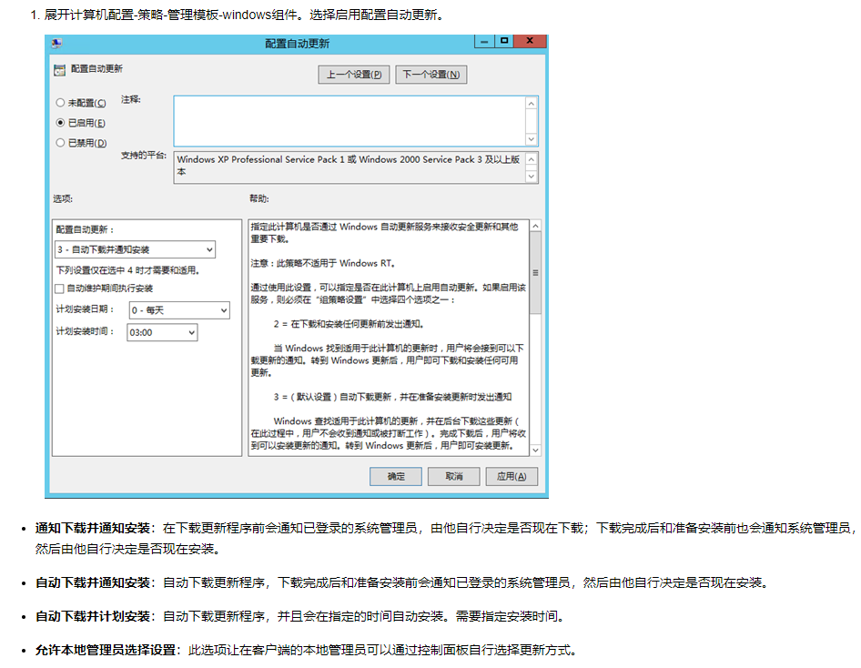Image resolution: width=861 pixels, height=668 pixels.
Task: Click the supported platform text 'Windows XP Professional'
Action: coord(229,160)
